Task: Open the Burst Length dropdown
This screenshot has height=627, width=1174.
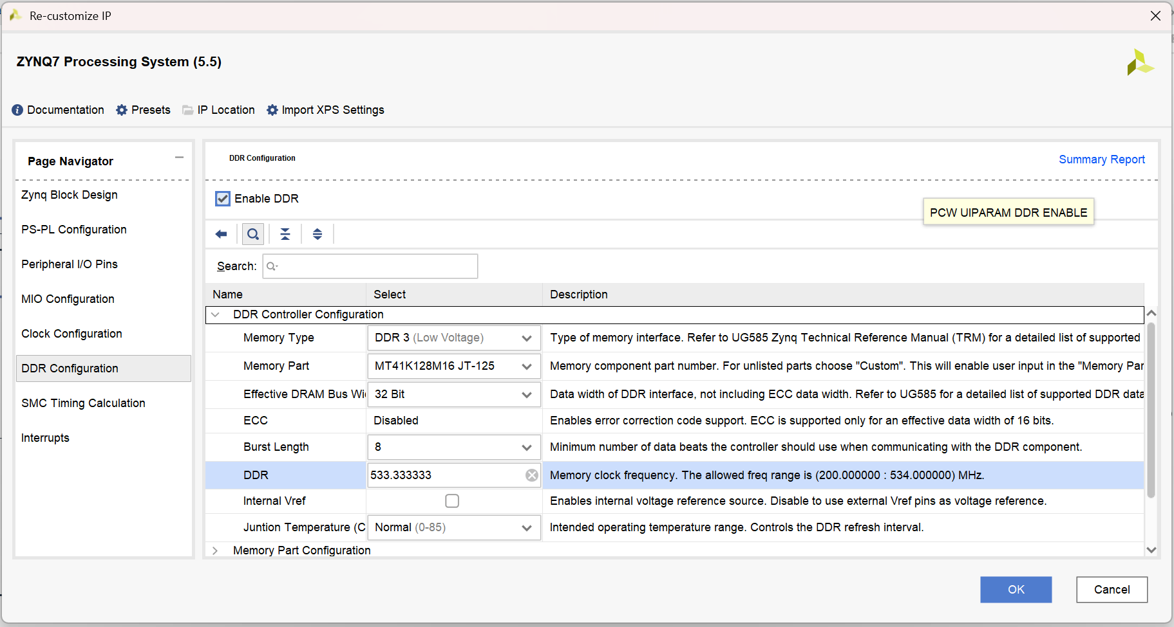Action: tap(454, 447)
